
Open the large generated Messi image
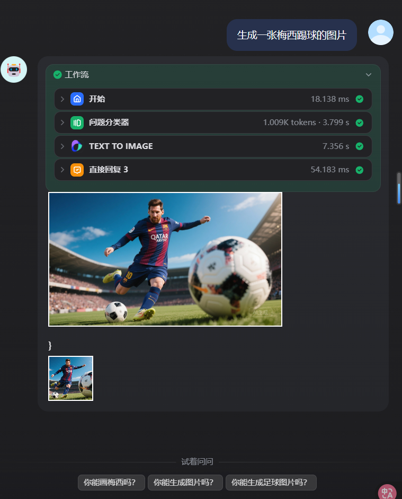tap(165, 259)
